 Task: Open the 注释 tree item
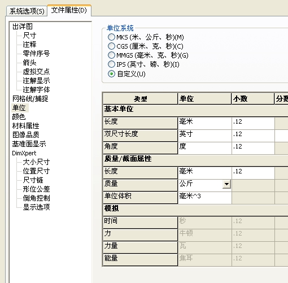coord(29,45)
